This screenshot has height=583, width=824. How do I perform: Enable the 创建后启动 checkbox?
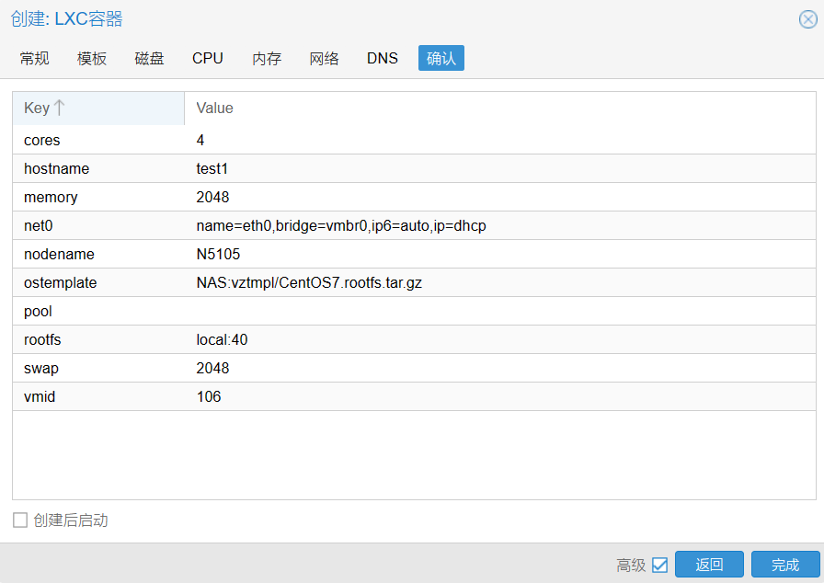click(x=18, y=520)
